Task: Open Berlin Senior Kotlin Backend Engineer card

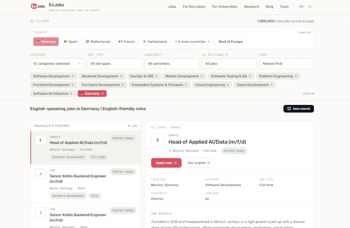Action: pos(86,184)
